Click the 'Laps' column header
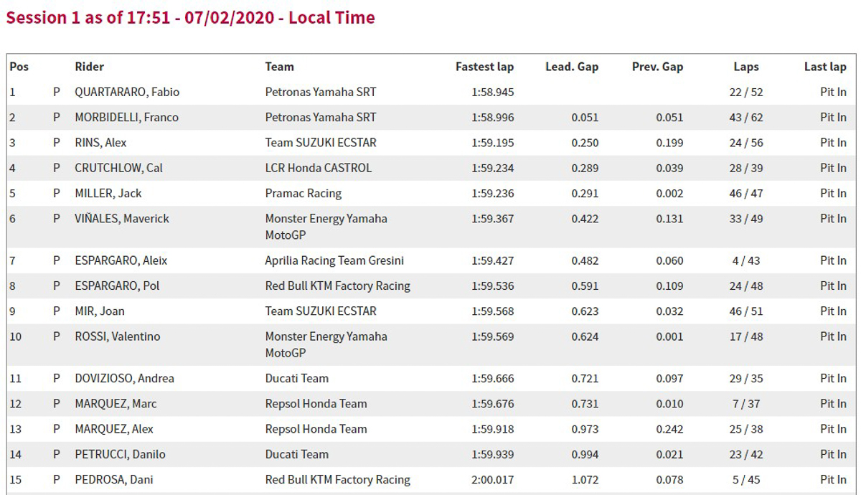 (746, 67)
